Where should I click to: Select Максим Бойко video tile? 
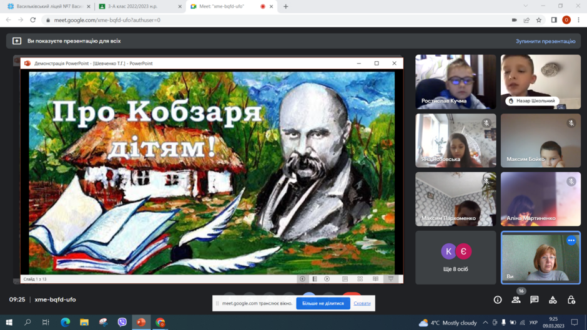point(541,141)
